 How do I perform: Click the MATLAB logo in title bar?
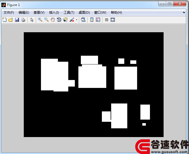tap(4, 5)
